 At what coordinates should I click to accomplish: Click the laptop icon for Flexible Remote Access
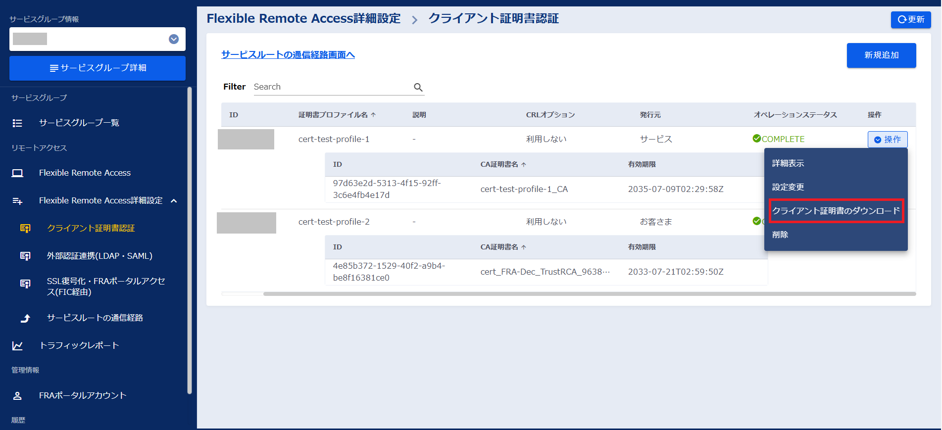[17, 173]
